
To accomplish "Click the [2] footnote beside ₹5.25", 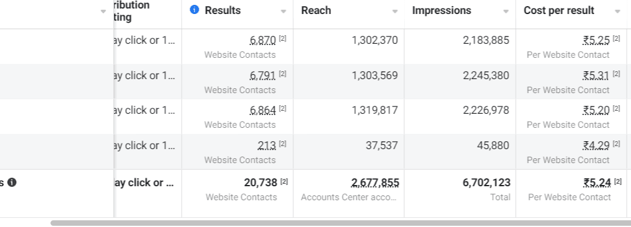I will click(616, 38).
